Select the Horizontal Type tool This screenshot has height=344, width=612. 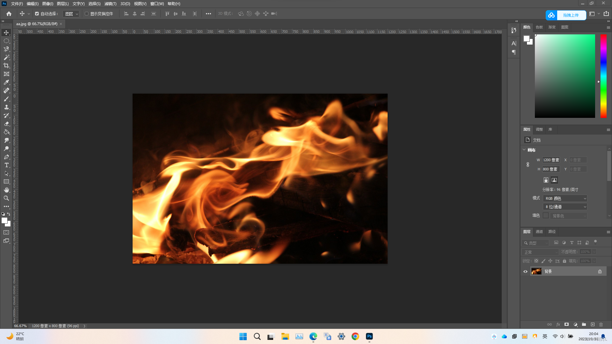pos(6,165)
